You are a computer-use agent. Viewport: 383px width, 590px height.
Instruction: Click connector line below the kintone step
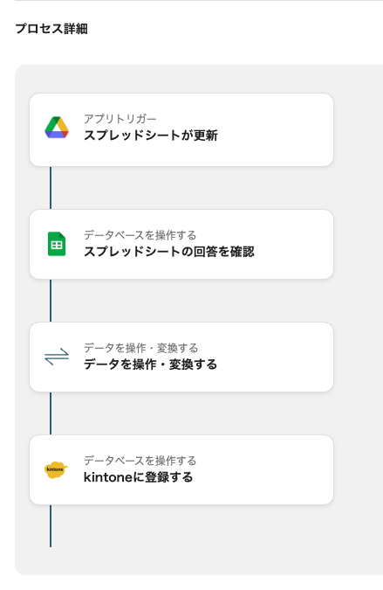51,525
